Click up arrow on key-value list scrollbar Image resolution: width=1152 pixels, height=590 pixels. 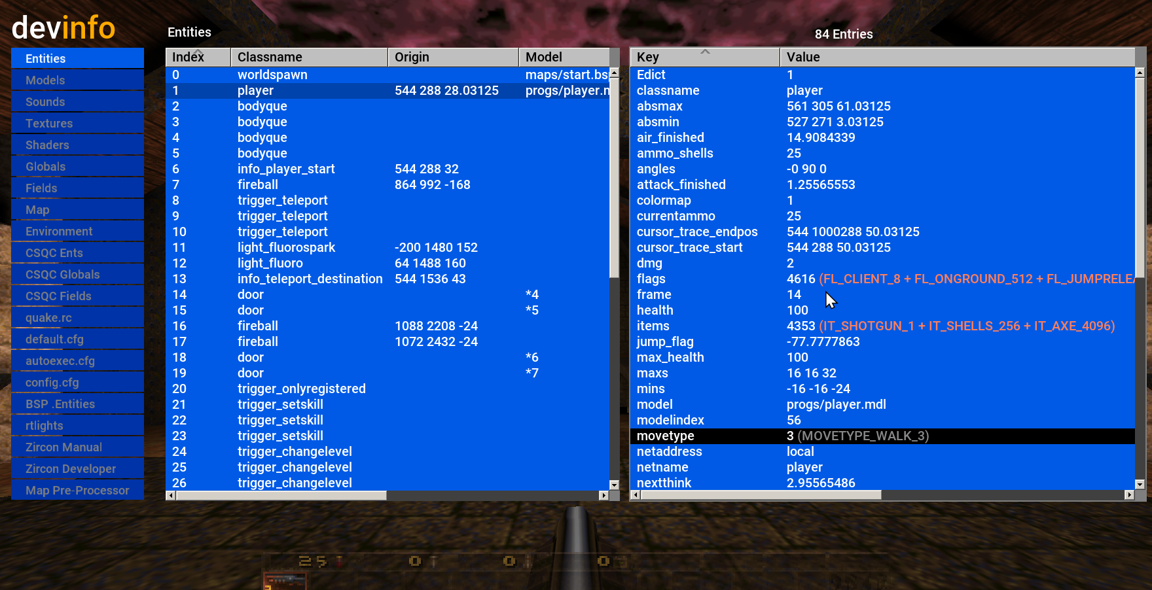(x=1140, y=73)
